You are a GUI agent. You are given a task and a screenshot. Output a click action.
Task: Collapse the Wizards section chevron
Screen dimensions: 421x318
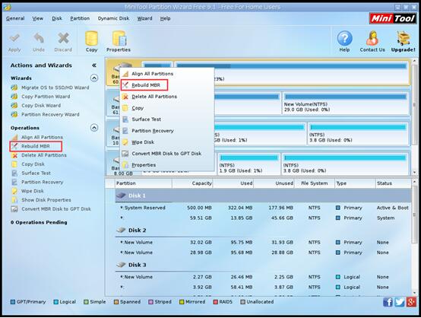(x=94, y=78)
